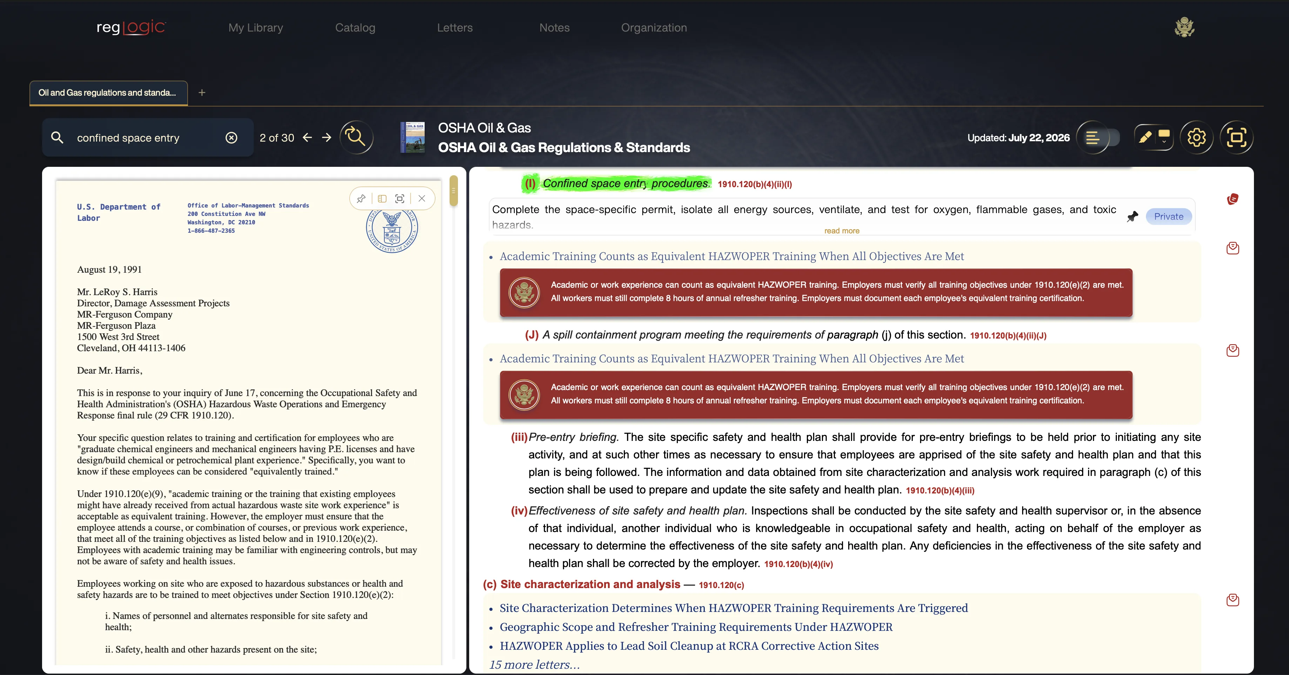The width and height of the screenshot is (1289, 675).
Task: Click 'Updated: July 22, 2026' label
Action: pyautogui.click(x=1018, y=137)
